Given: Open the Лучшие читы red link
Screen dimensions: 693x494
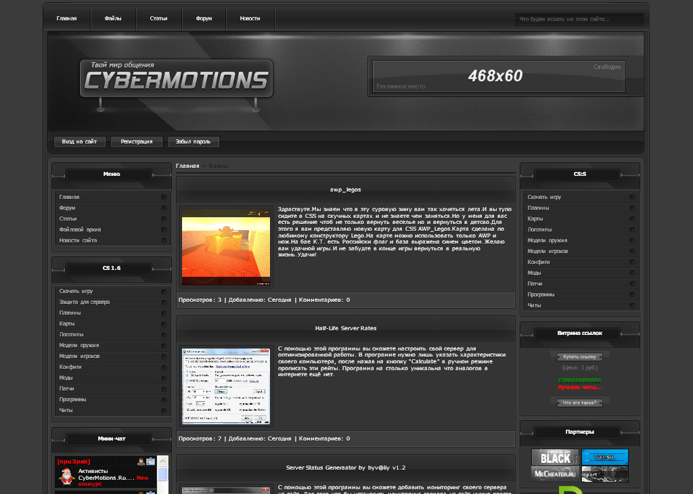Looking at the screenshot, I should 579,387.
